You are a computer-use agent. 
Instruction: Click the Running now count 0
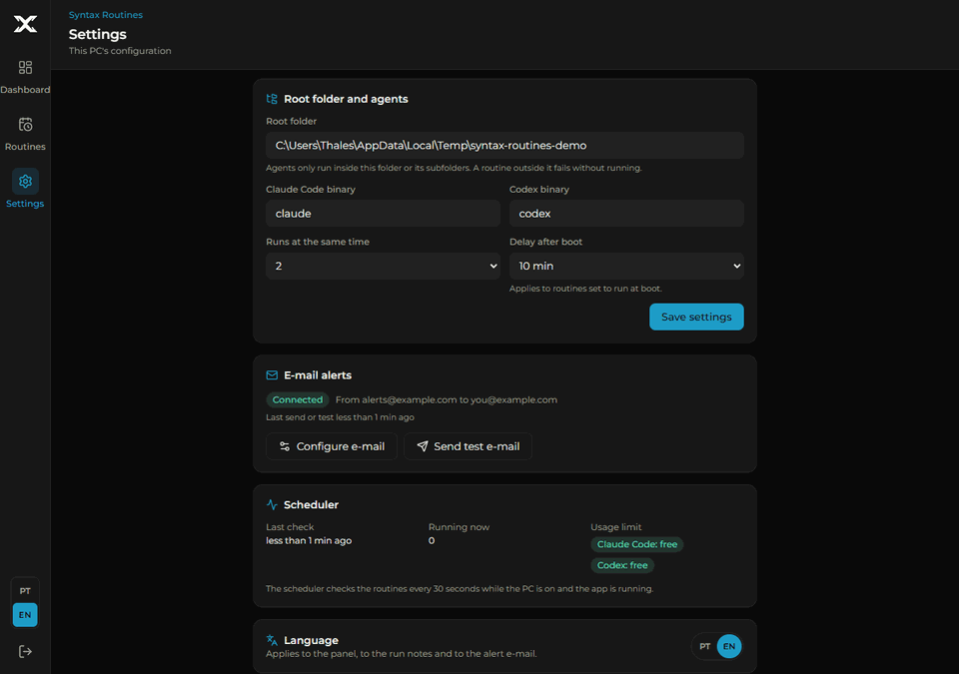click(x=432, y=540)
